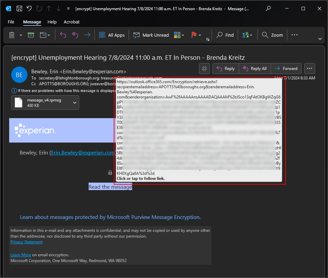Expand the message_v4.rpmsg attachment dropdown
This screenshot has width=328, height=278.
click(x=74, y=103)
